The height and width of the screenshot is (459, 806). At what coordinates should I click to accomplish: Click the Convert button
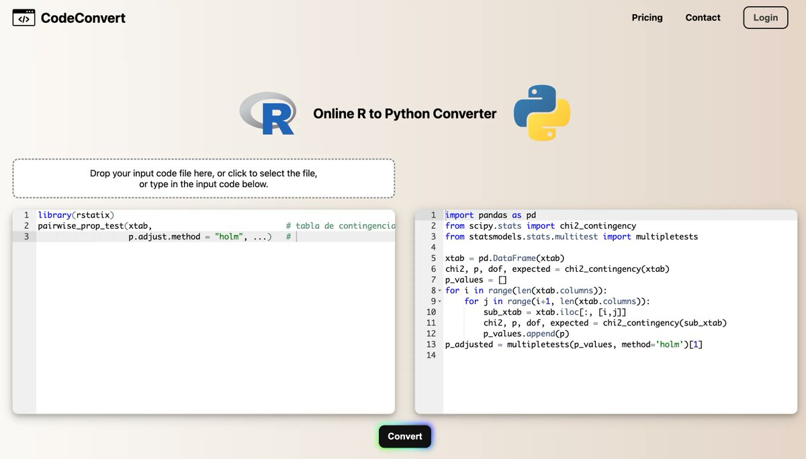(405, 436)
